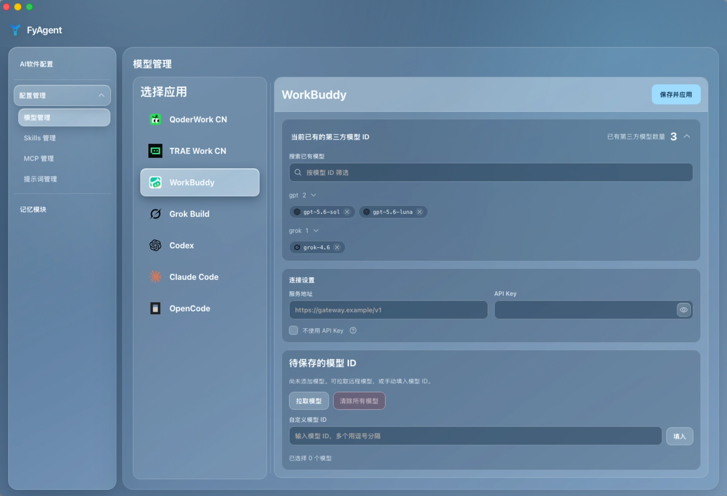The image size is (727, 496).
Task: Click the search magnifier icon in model filter
Action: pos(298,172)
